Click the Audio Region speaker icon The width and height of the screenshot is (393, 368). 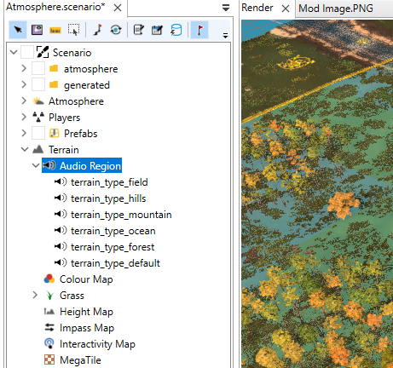49,165
